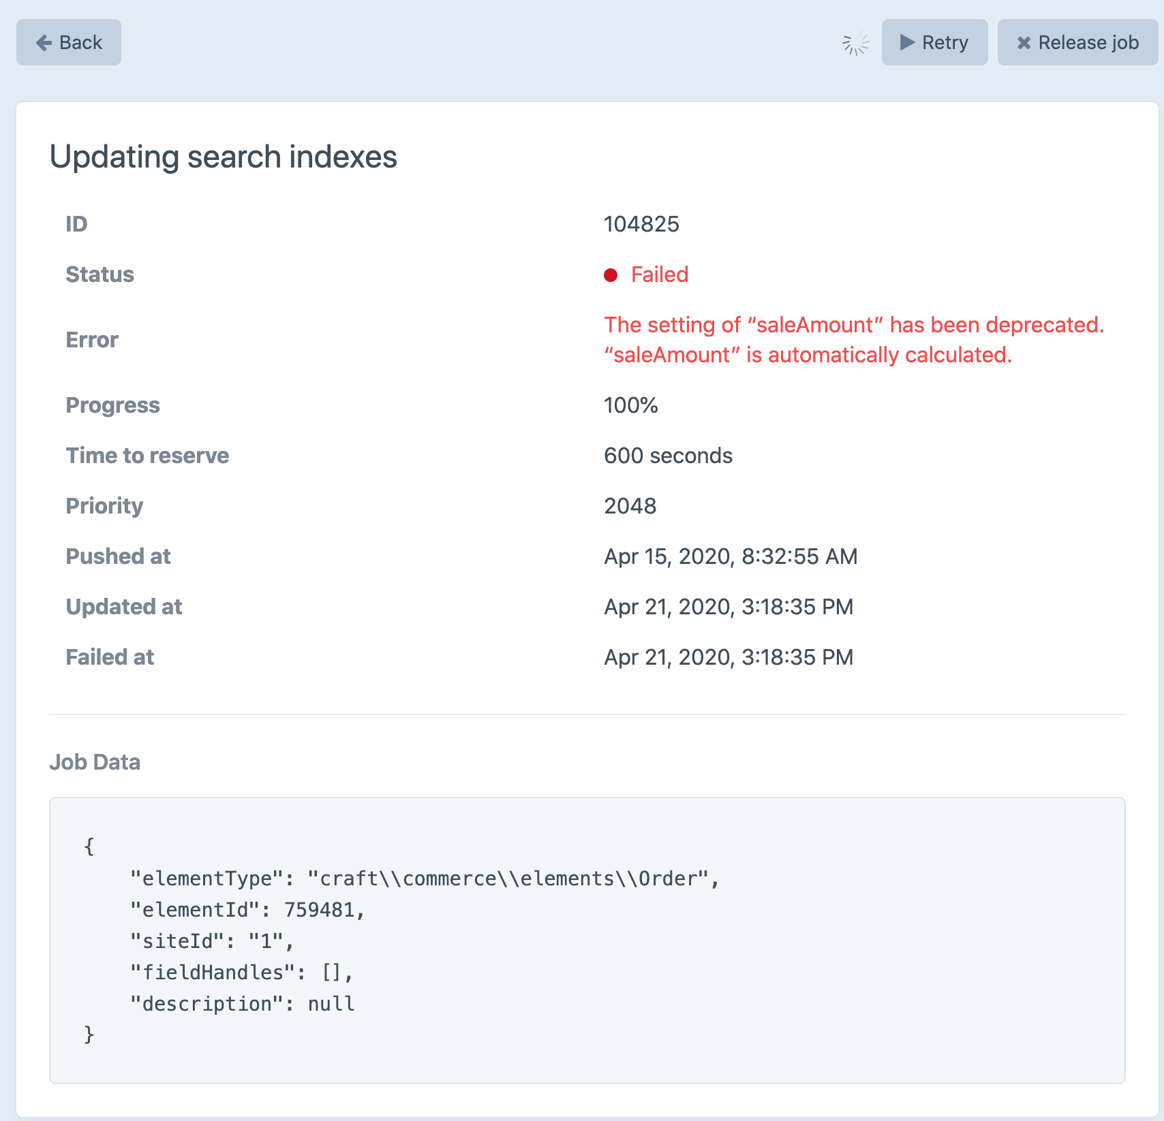Click the Back button
The image size is (1164, 1121).
click(69, 42)
